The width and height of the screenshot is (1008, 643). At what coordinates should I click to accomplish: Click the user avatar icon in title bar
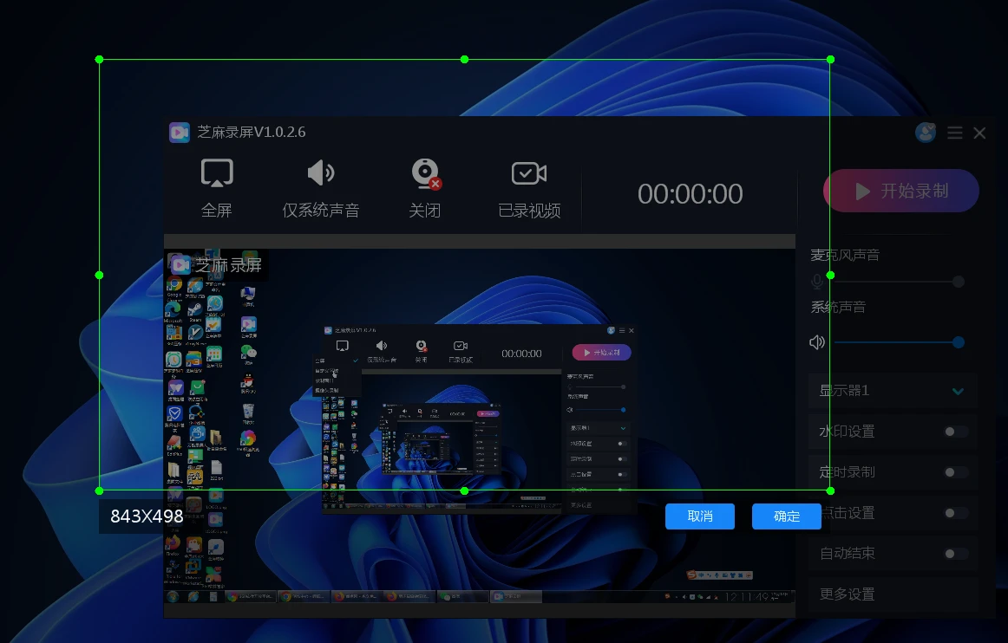click(926, 133)
